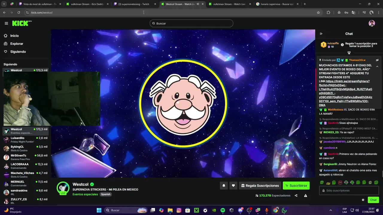Focus the Buscar search field
Image resolution: width=383 pixels, height=215 pixels.
191,23
